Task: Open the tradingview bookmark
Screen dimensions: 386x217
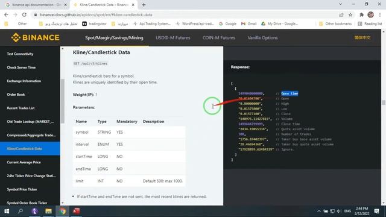Action: (x=94, y=24)
